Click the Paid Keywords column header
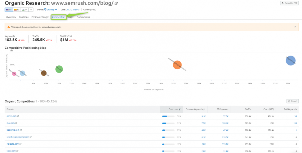The image size is (302, 153). click(287, 109)
